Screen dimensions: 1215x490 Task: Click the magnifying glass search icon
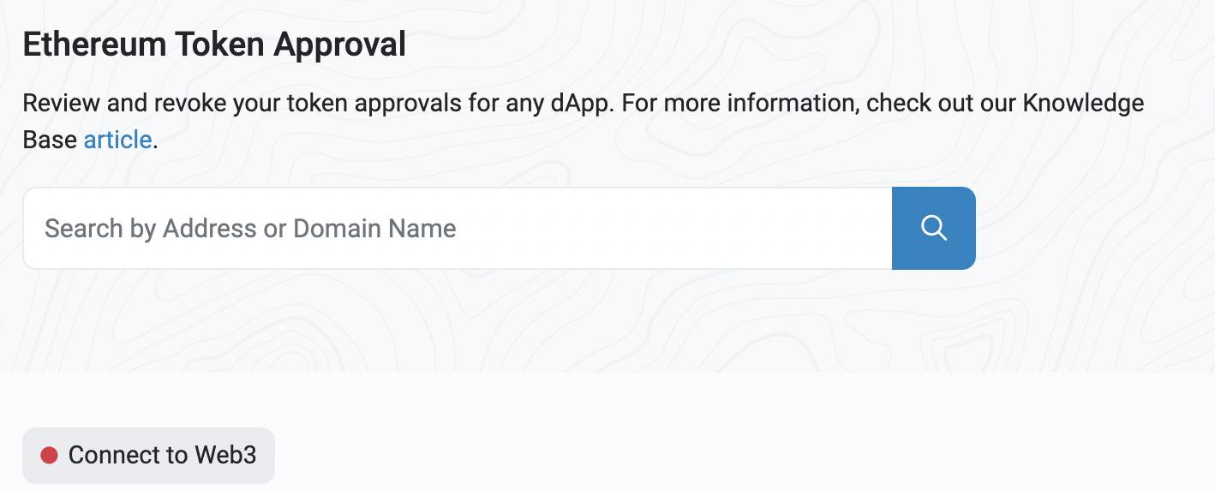933,228
